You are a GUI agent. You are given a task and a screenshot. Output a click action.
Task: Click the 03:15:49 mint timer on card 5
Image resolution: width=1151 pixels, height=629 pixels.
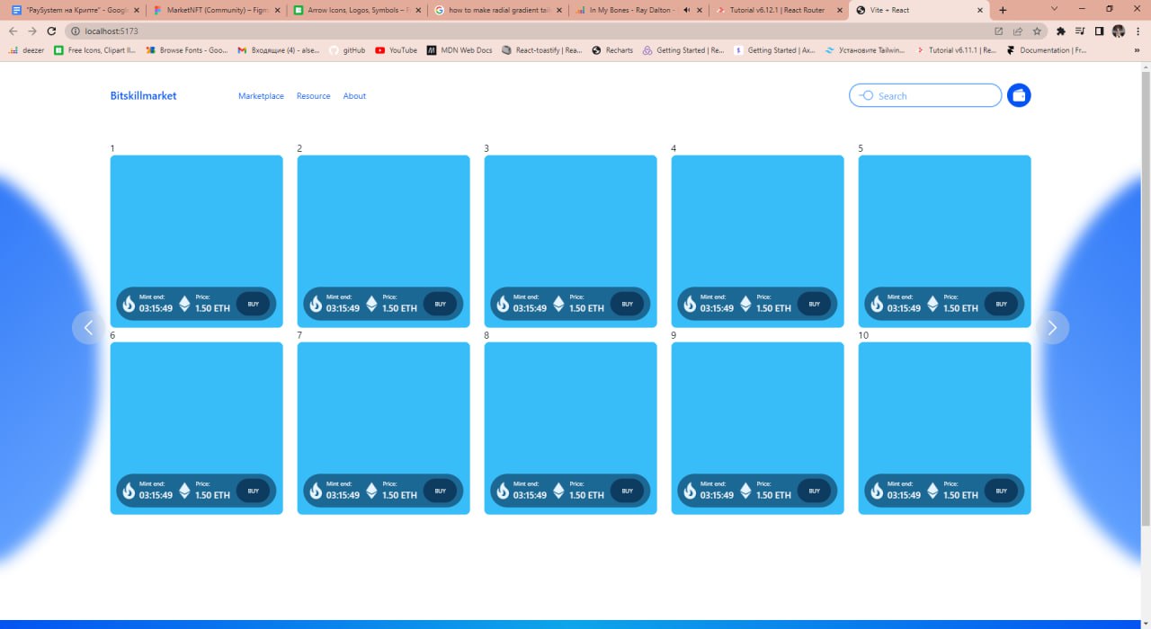904,308
